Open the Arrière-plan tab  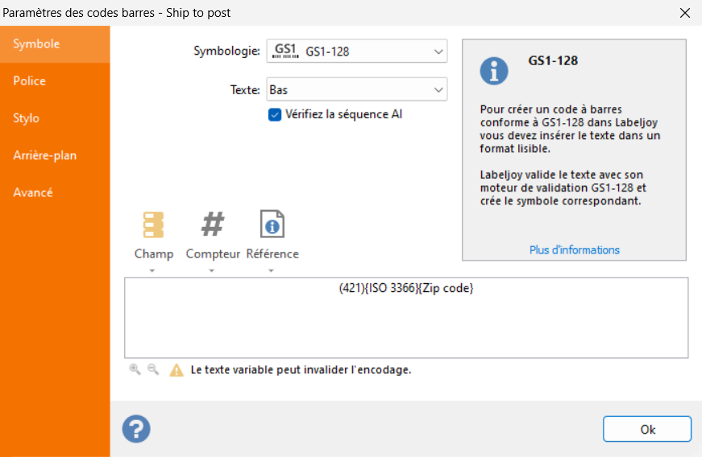click(55, 155)
